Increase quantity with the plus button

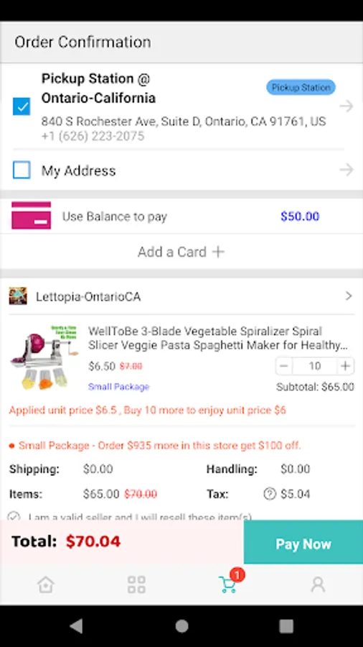click(345, 366)
